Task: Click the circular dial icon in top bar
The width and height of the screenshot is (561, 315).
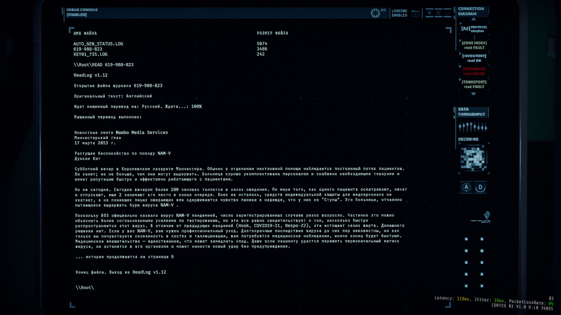Action: coord(375,13)
